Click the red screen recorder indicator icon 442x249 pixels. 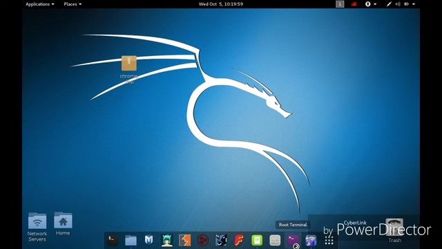[x=354, y=4]
